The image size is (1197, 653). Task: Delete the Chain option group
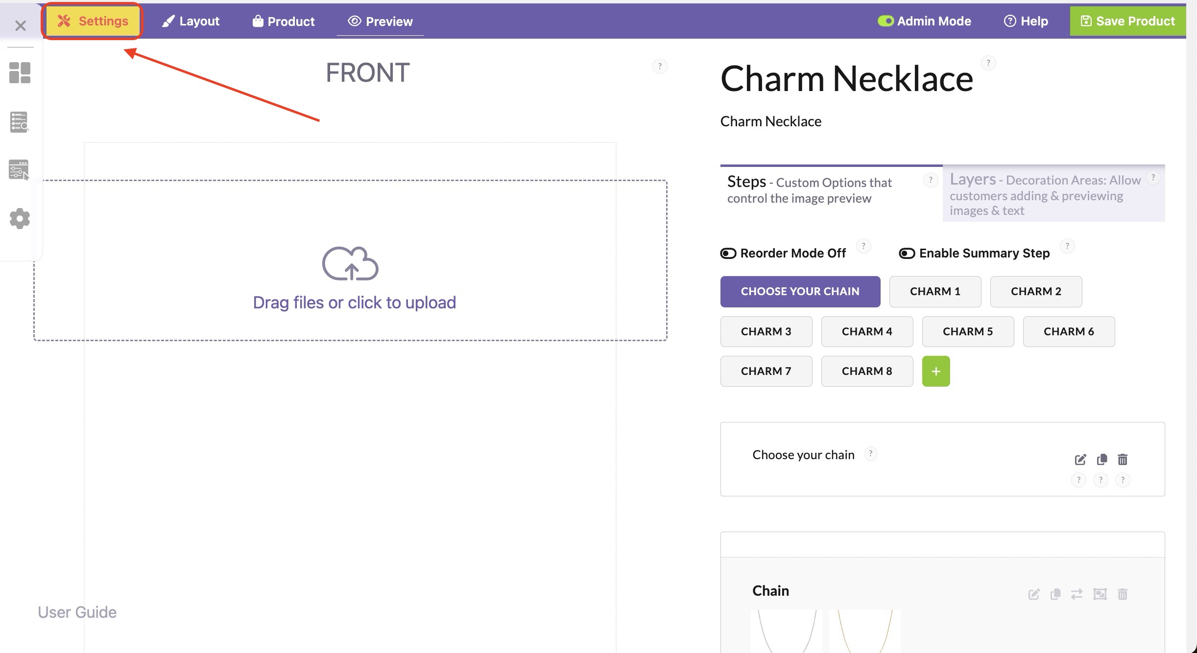[1123, 594]
